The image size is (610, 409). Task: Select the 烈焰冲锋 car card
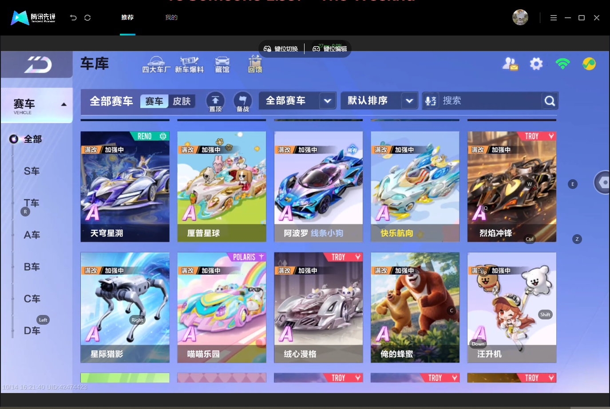pos(512,187)
